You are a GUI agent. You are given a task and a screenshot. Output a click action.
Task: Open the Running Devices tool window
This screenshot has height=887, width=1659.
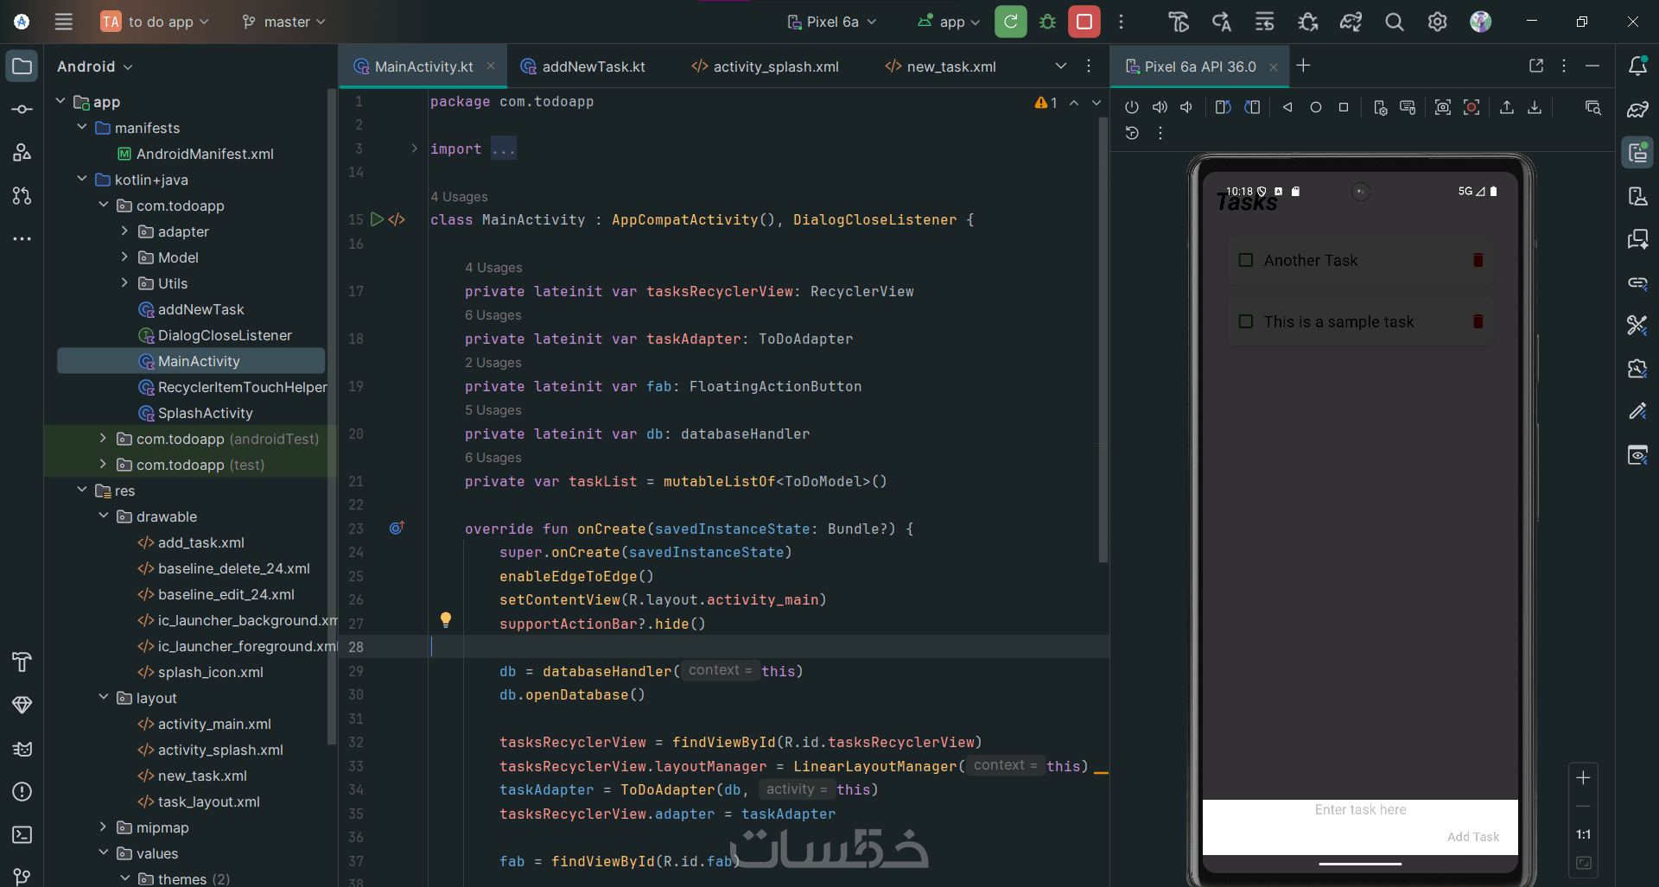click(1637, 153)
